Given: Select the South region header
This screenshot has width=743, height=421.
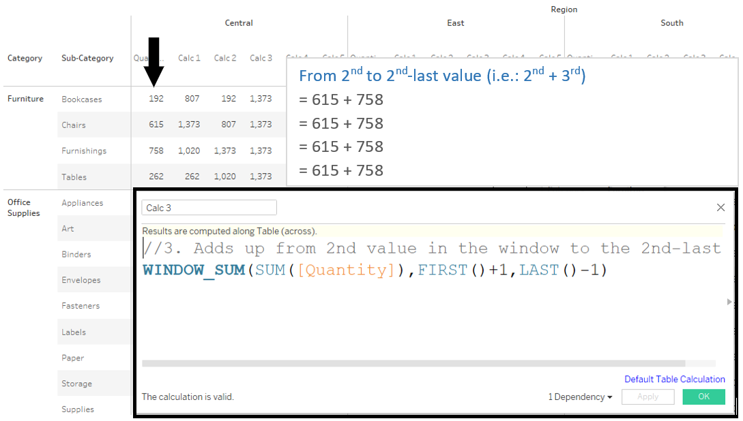Looking at the screenshot, I should (671, 23).
